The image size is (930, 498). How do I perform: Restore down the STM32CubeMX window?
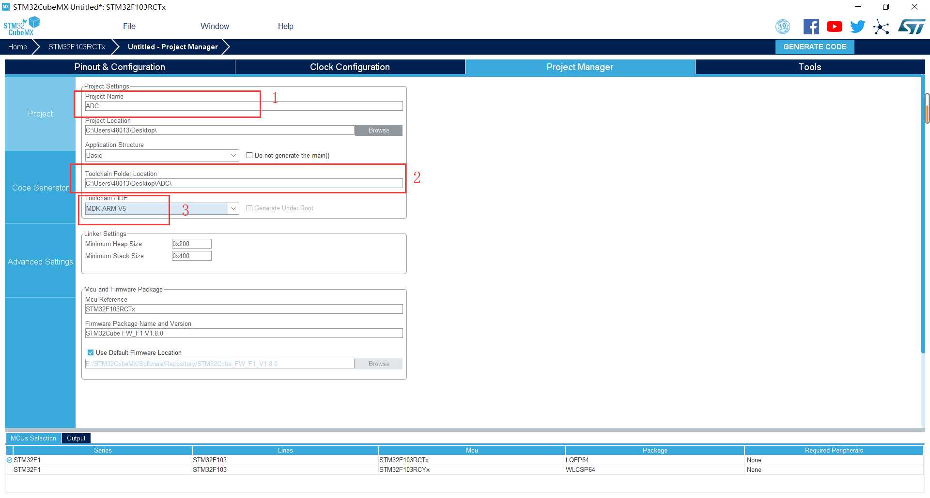coord(886,7)
